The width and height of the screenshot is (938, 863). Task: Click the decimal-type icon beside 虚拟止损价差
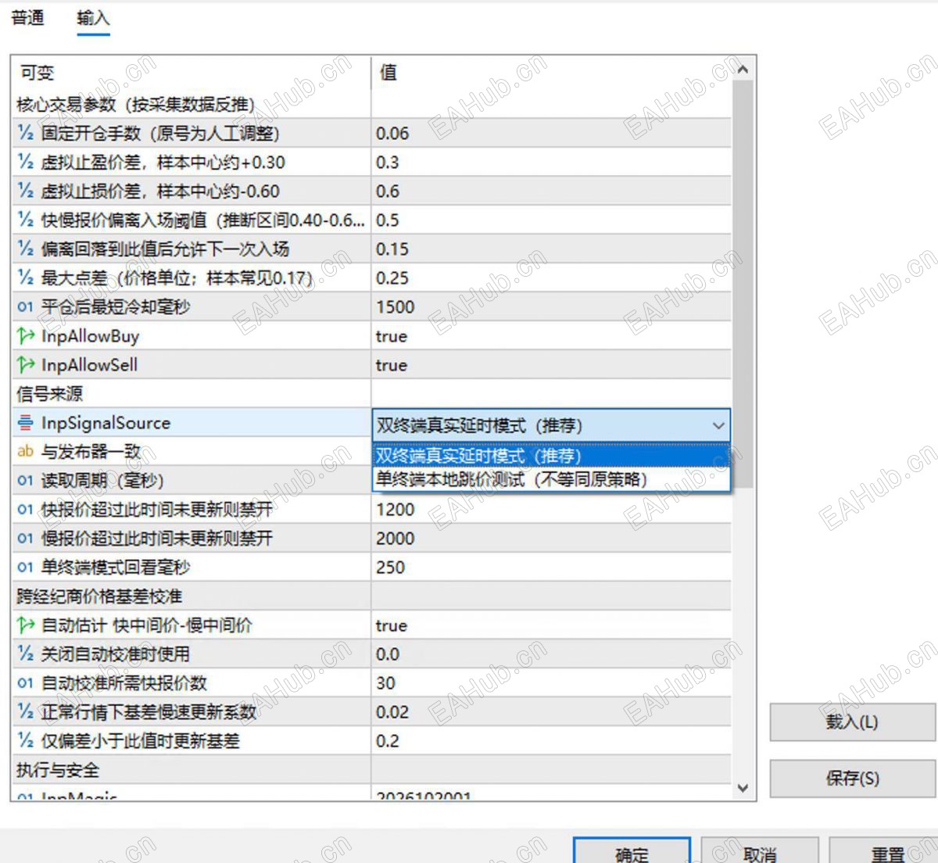pos(25,192)
